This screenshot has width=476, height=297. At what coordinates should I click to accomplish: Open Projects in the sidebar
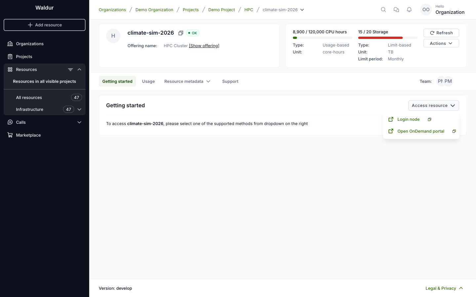(x=45, y=57)
